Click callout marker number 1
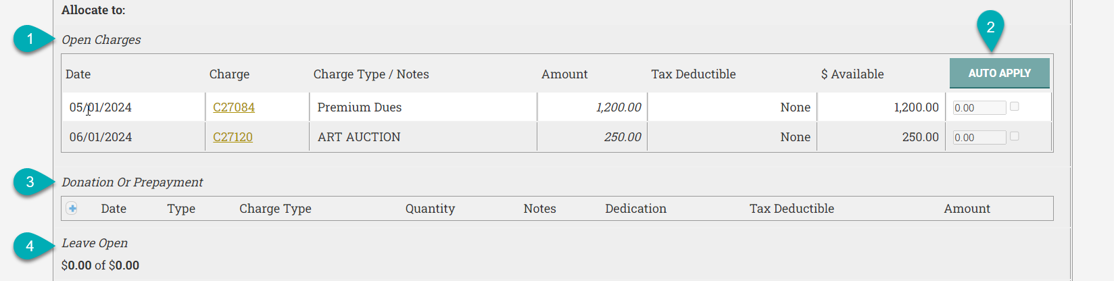This screenshot has height=281, width=1116. coord(30,39)
